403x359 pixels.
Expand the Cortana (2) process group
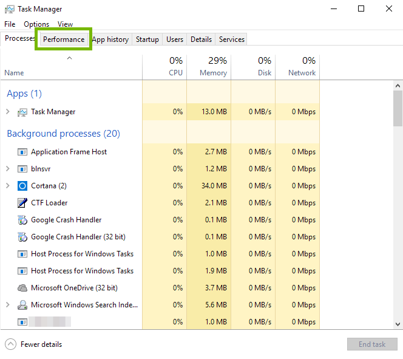click(8, 186)
